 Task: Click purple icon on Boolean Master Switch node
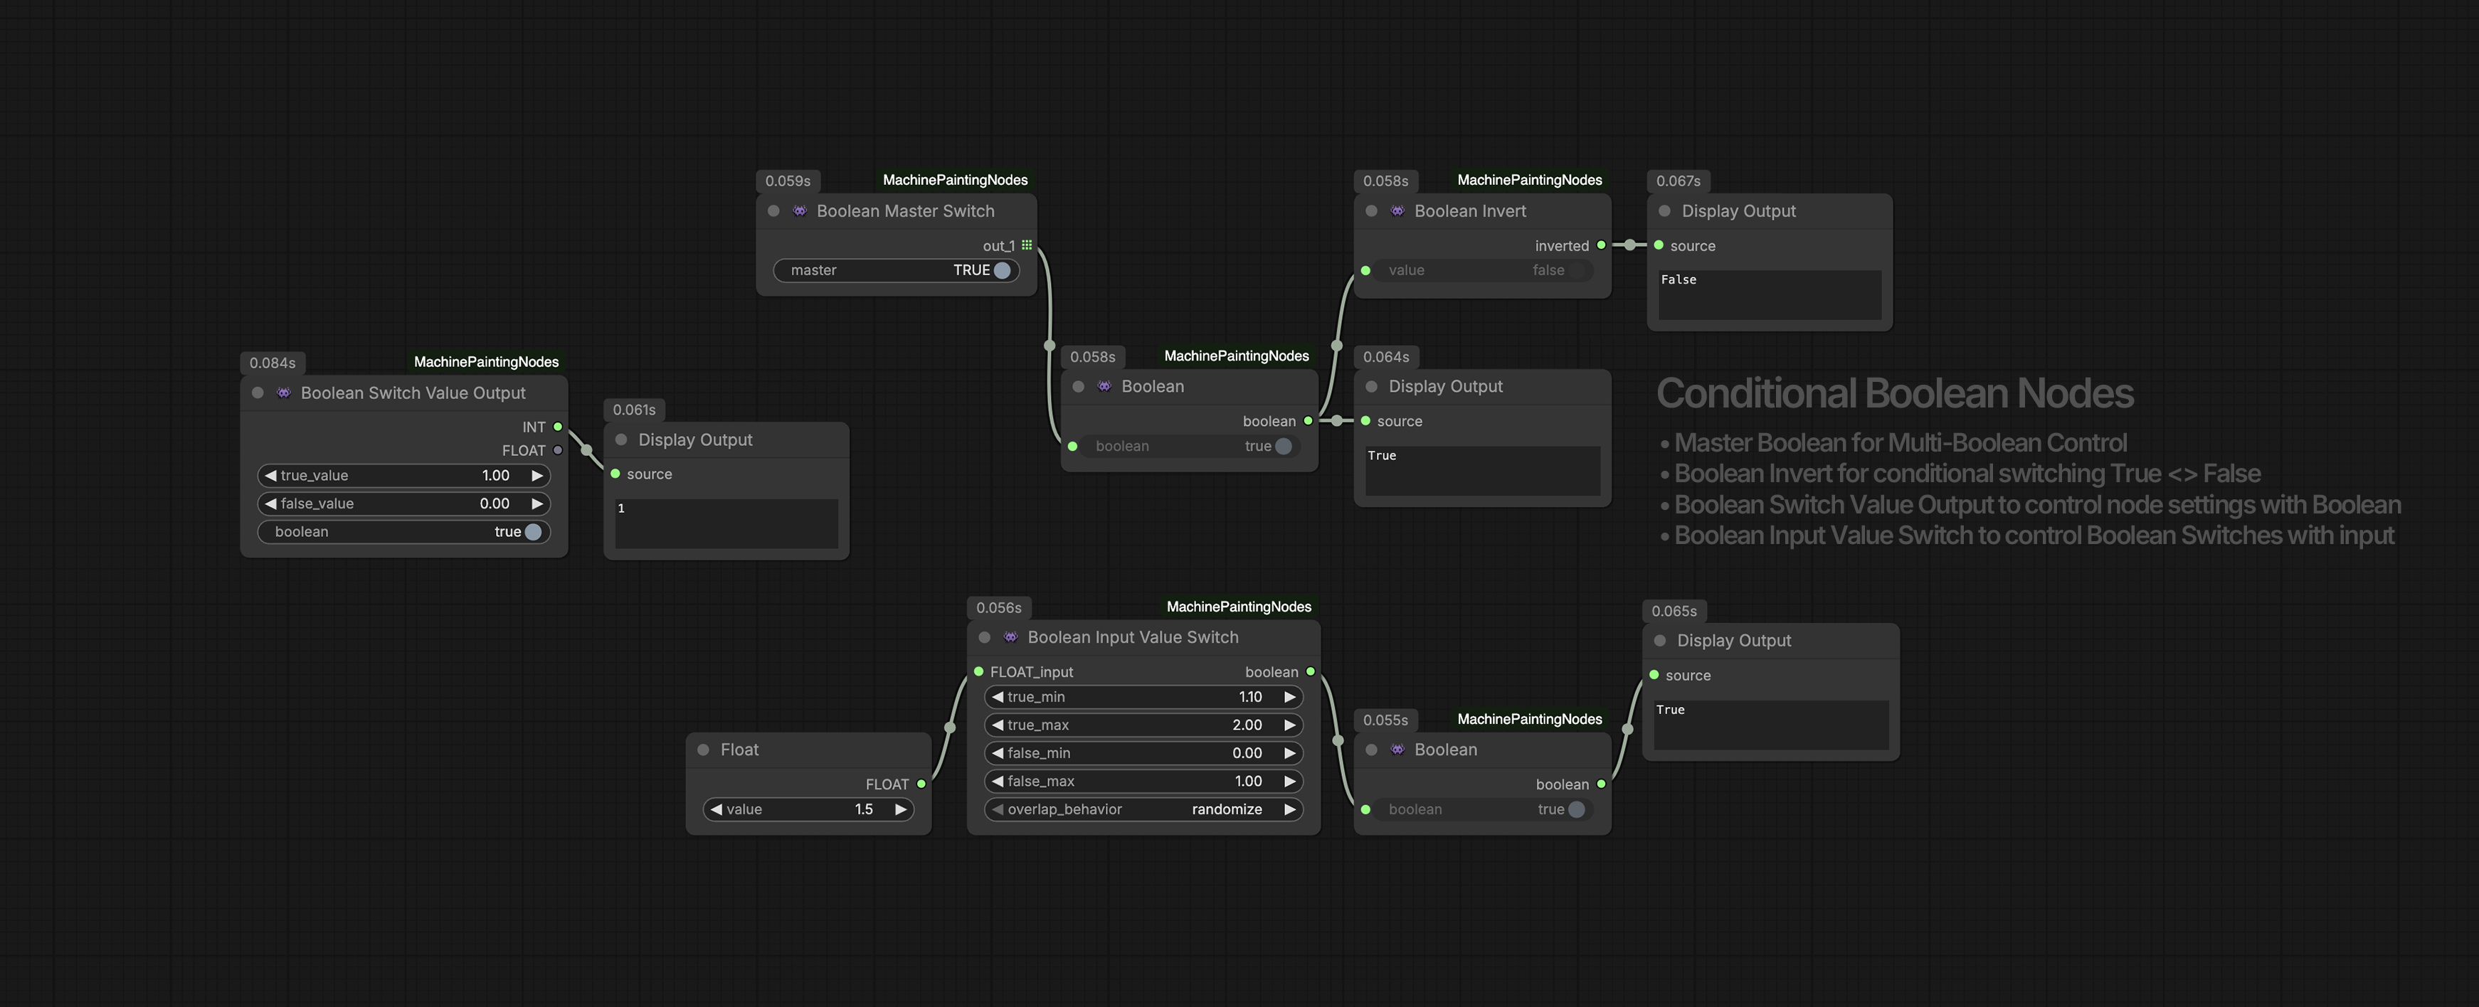(x=800, y=211)
